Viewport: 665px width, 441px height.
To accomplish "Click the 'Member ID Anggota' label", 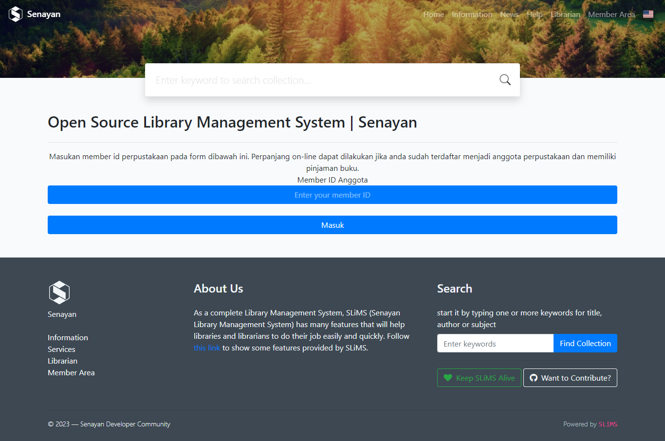I will coord(332,180).
